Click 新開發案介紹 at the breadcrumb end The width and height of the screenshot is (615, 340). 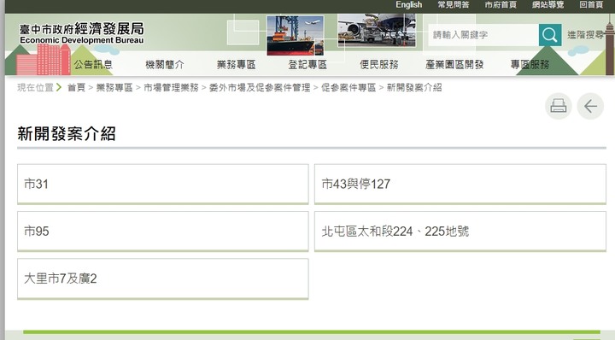(x=414, y=87)
